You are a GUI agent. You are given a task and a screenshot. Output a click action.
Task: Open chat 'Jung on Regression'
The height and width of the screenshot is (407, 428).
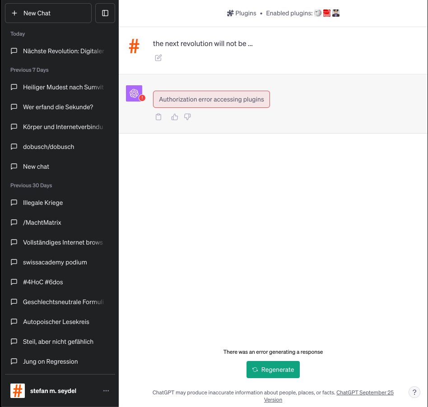pos(60,361)
